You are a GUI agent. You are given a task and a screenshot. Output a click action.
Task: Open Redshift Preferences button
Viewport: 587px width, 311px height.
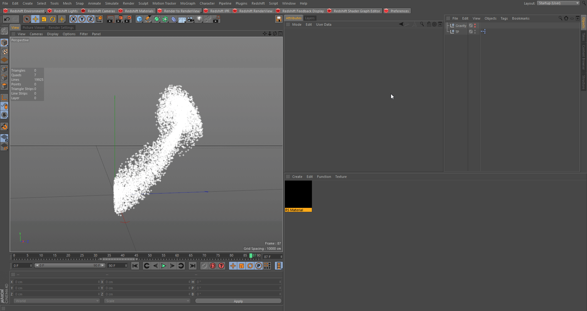pos(397,11)
